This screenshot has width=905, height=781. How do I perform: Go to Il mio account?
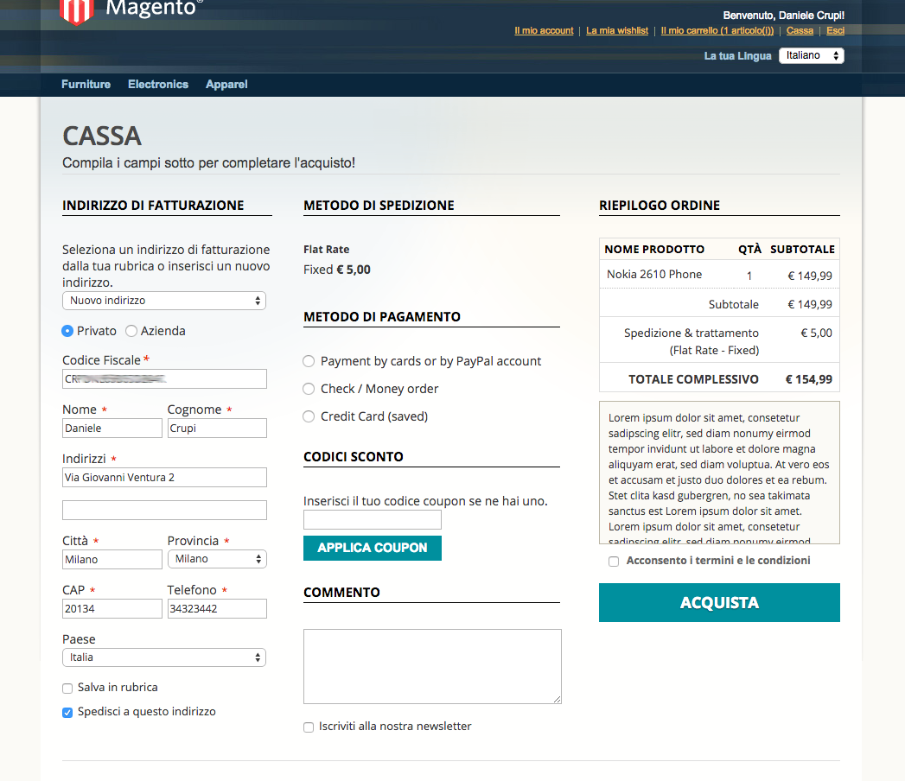(x=544, y=30)
